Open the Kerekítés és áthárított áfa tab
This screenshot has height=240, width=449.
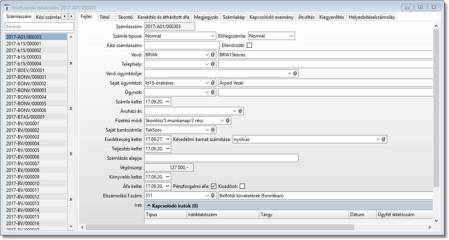point(163,17)
